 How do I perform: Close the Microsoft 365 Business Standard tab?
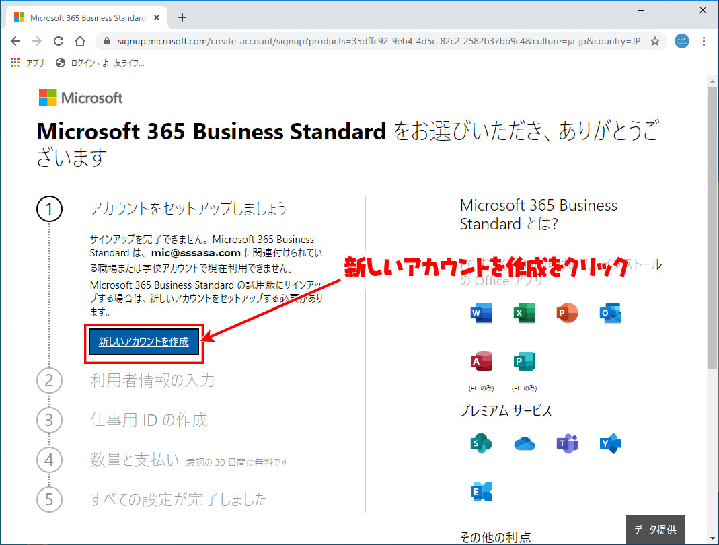[157, 17]
